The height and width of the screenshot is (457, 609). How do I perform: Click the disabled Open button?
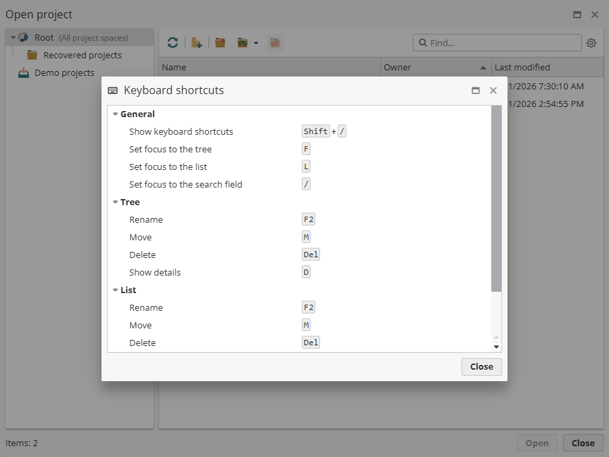537,443
